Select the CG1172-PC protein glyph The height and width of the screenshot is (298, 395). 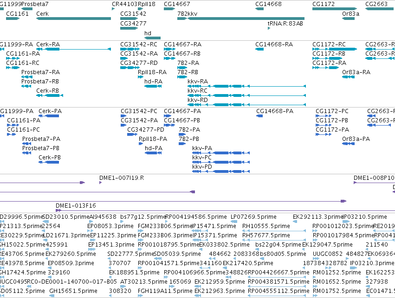(324, 116)
